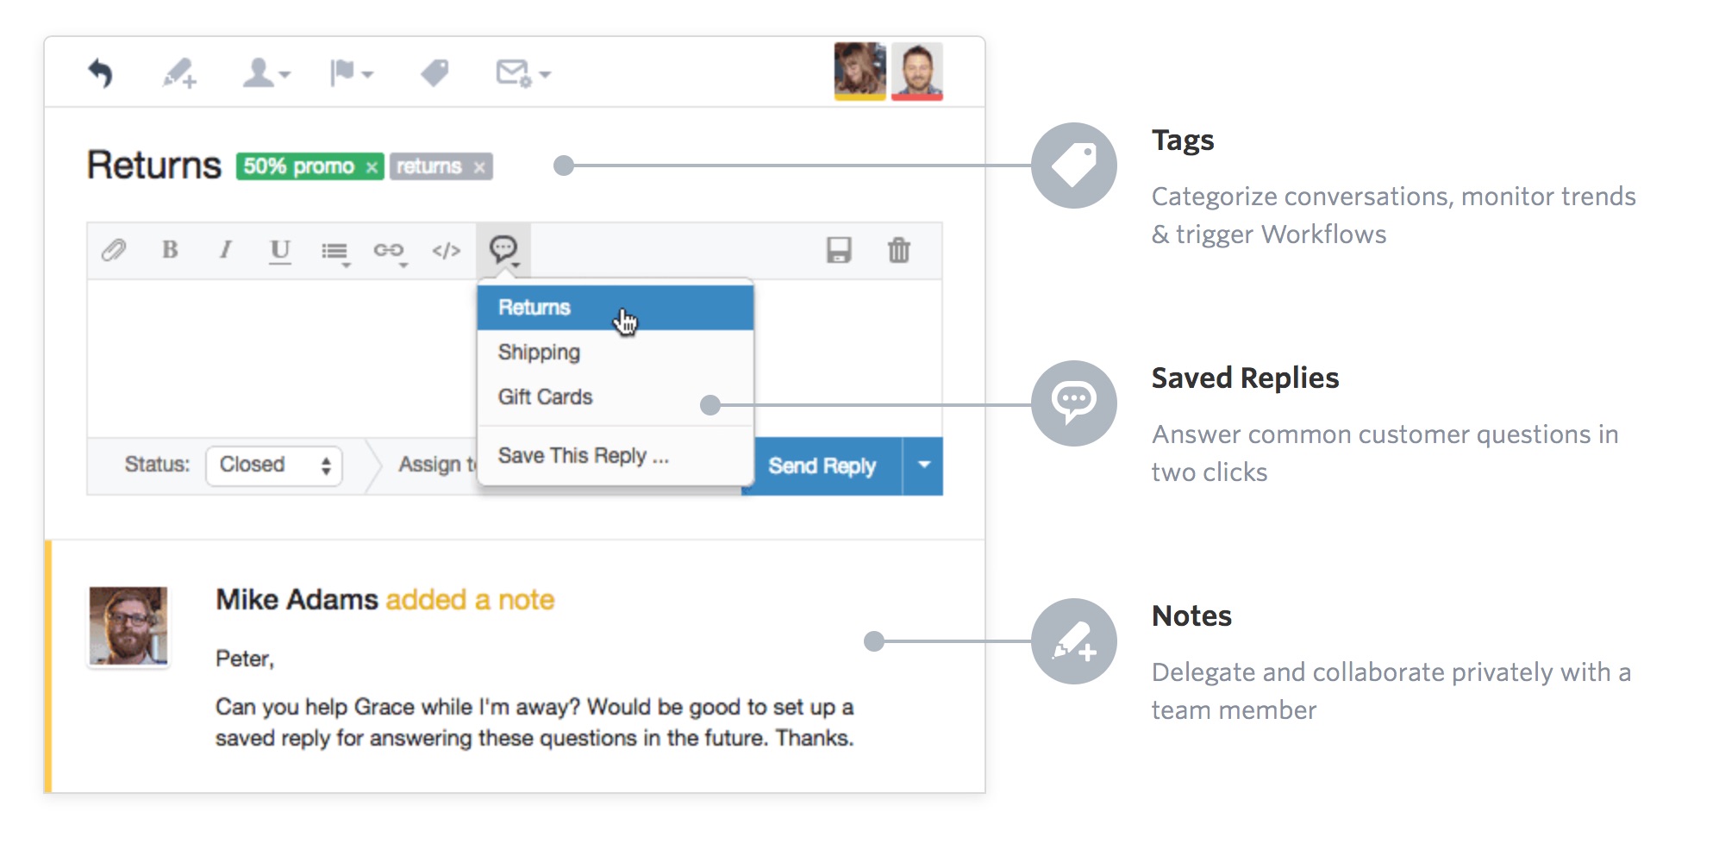Toggle italic formatting
Image resolution: width=1719 pixels, height=862 pixels.
click(x=224, y=251)
